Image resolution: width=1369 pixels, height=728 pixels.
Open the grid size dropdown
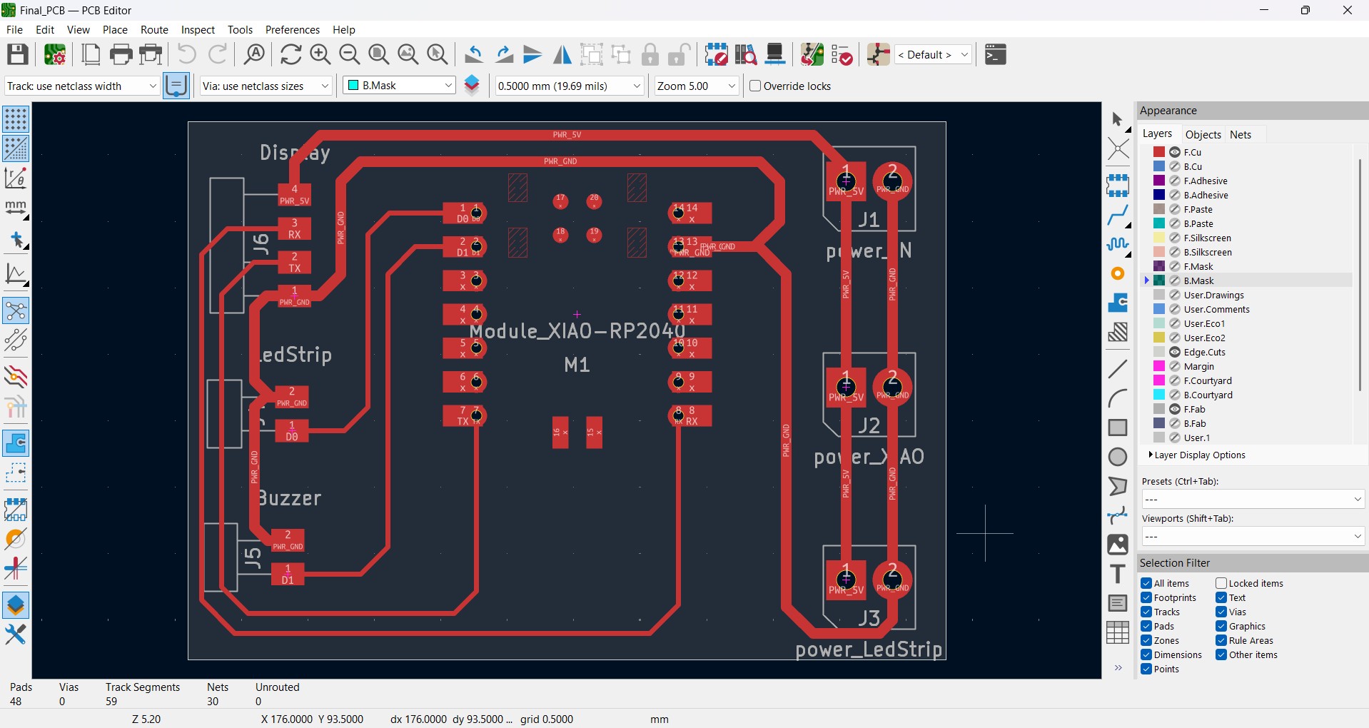pos(570,86)
